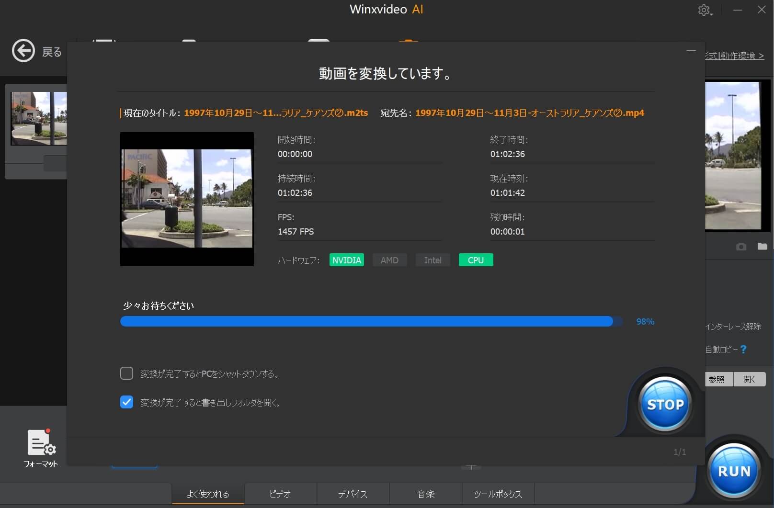Open the フォーマット format settings icon
This screenshot has width=774, height=508.
(41, 448)
